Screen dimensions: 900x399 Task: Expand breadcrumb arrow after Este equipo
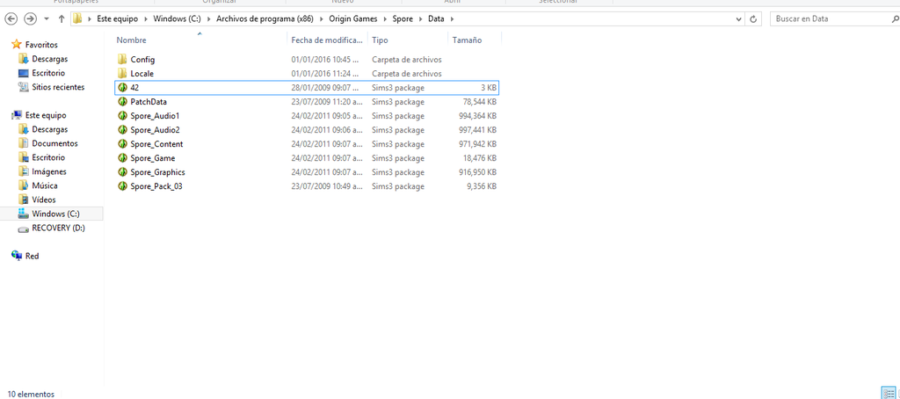pyautogui.click(x=147, y=19)
